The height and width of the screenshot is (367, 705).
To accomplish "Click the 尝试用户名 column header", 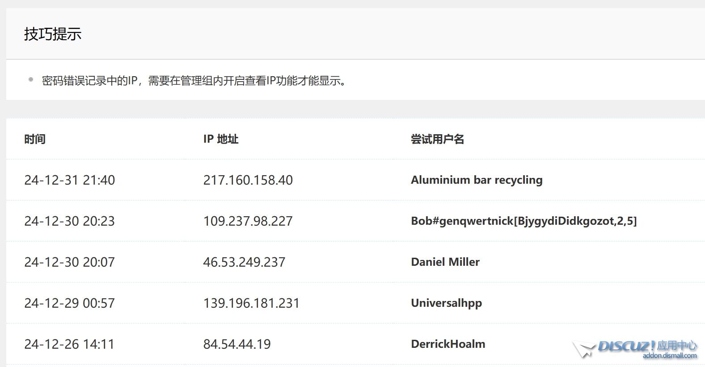I will coord(437,139).
